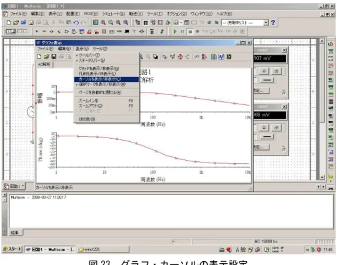The width and height of the screenshot is (337, 265).
Task: Click the Undo arrow in the main toolbar
Action: 76,22
